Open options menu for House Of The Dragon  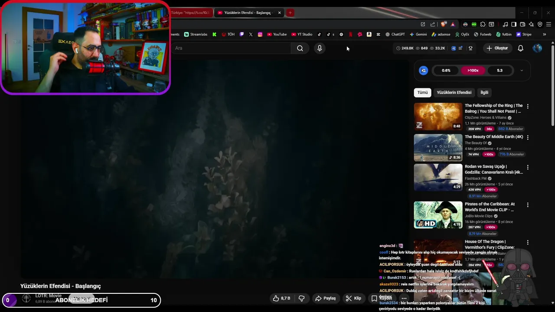pos(528,242)
